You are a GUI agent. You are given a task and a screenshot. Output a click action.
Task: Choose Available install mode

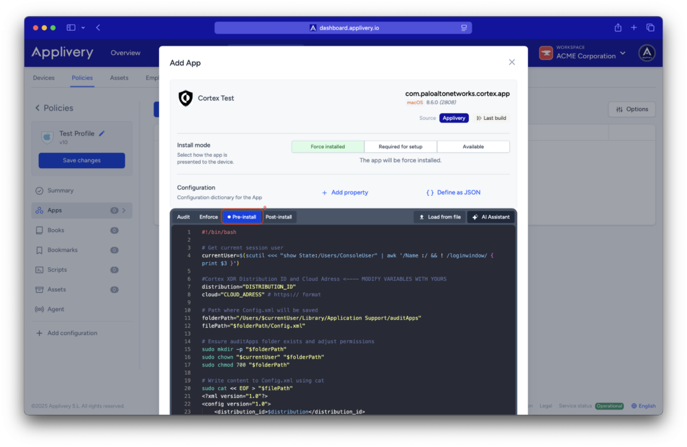click(x=473, y=147)
